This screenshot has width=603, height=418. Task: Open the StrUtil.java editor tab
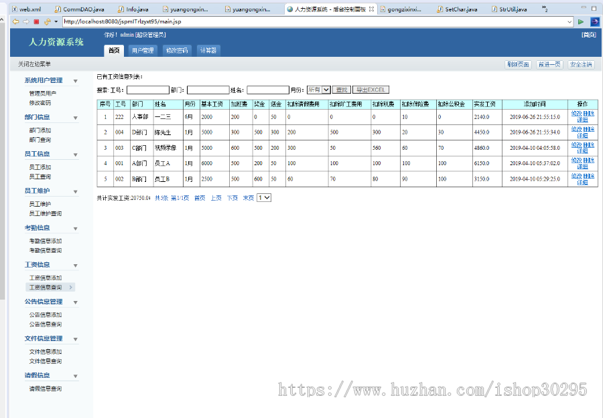coord(510,9)
